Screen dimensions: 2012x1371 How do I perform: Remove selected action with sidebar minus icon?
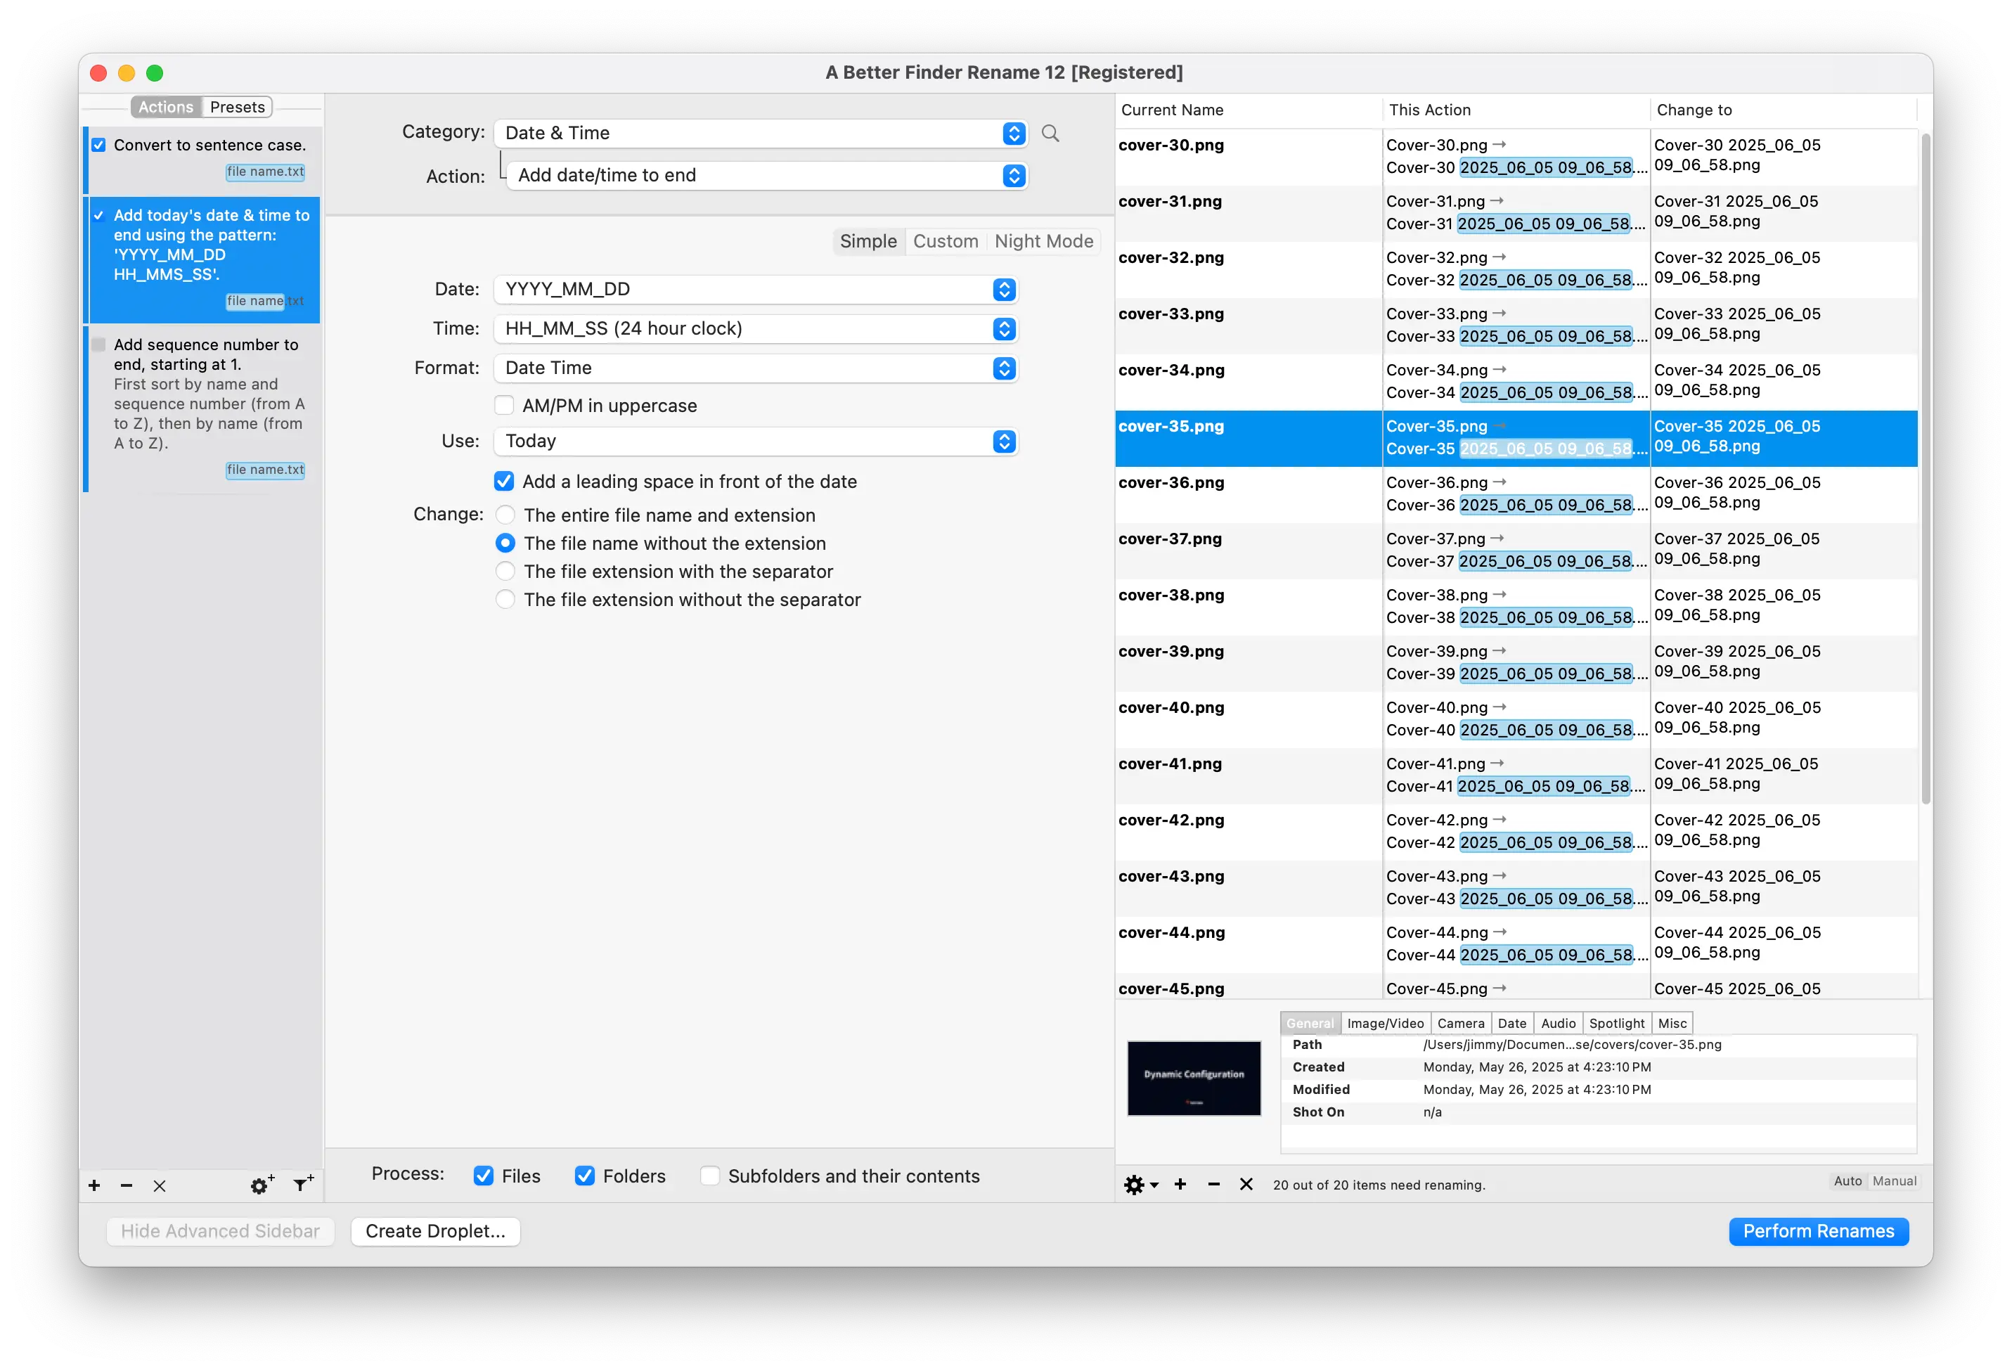tap(127, 1185)
